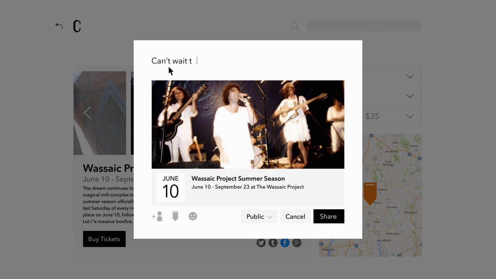The height and width of the screenshot is (279, 496).
Task: Go to previous image with left chevron
Action: 87,113
